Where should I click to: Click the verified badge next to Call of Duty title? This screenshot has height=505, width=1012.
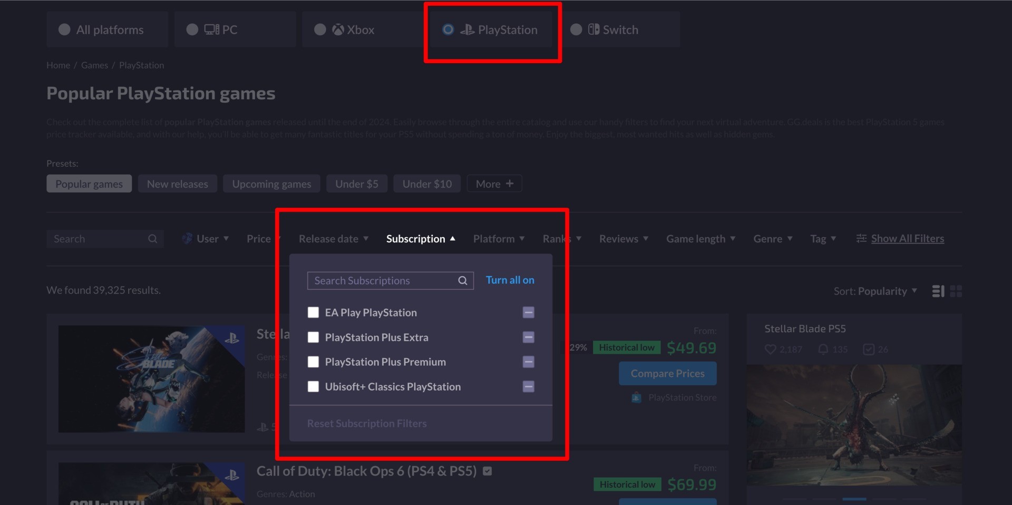click(488, 471)
